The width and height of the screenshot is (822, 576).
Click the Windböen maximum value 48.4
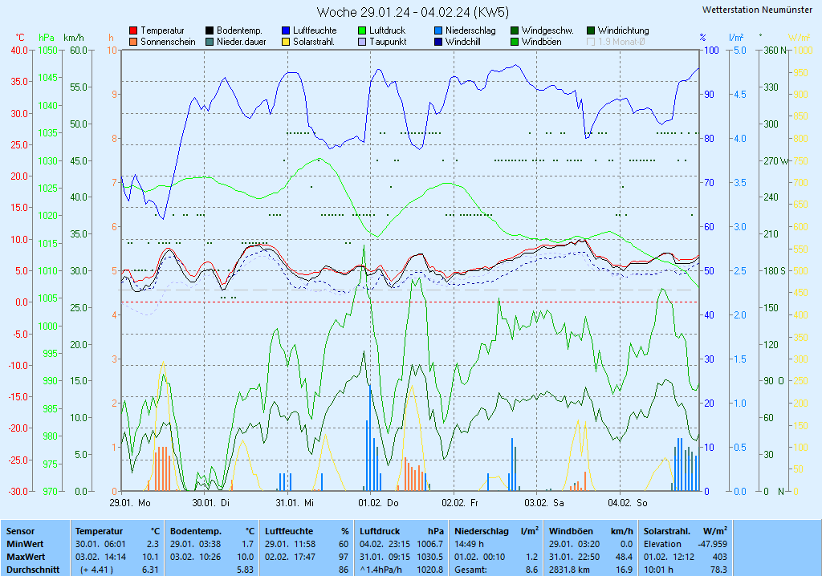[624, 557]
